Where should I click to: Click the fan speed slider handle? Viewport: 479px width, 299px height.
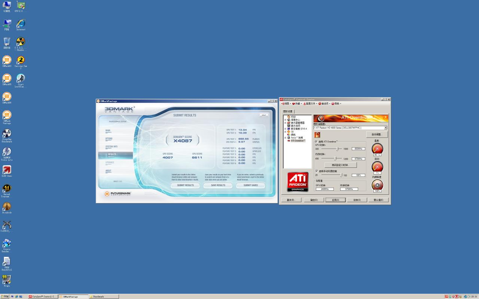click(x=341, y=175)
